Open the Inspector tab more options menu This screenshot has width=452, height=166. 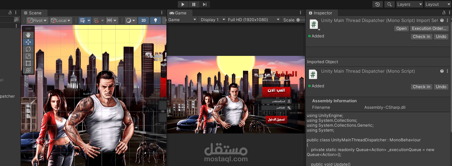point(449,13)
